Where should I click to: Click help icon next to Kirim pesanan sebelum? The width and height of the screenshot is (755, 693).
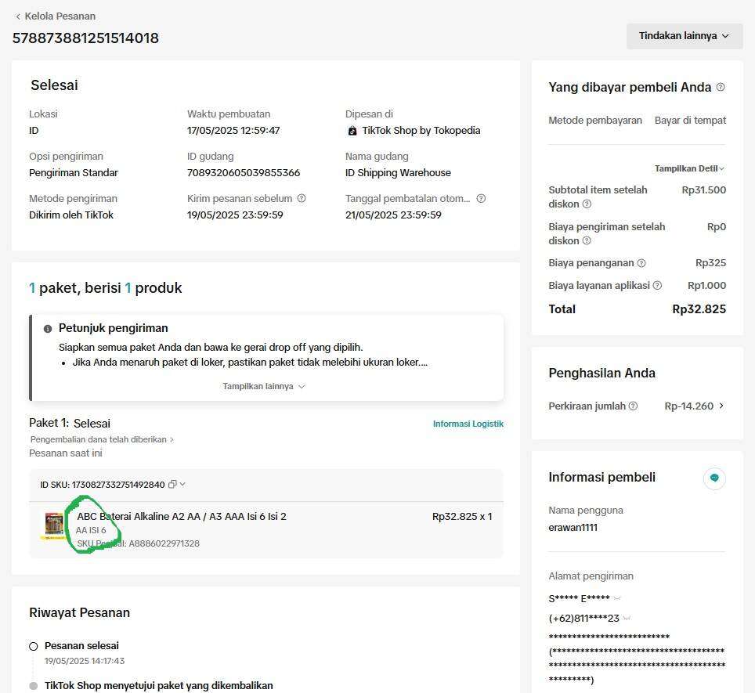(302, 198)
